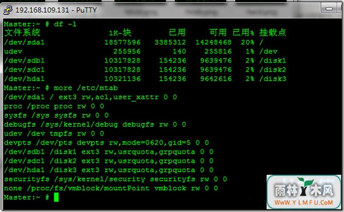Click the '18577596' block count value

(x=122, y=42)
